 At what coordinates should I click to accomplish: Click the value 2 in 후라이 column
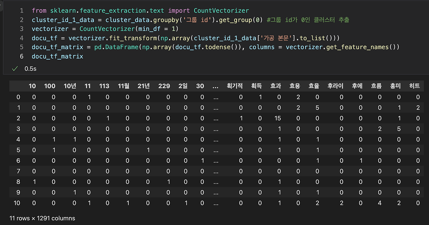(342, 203)
